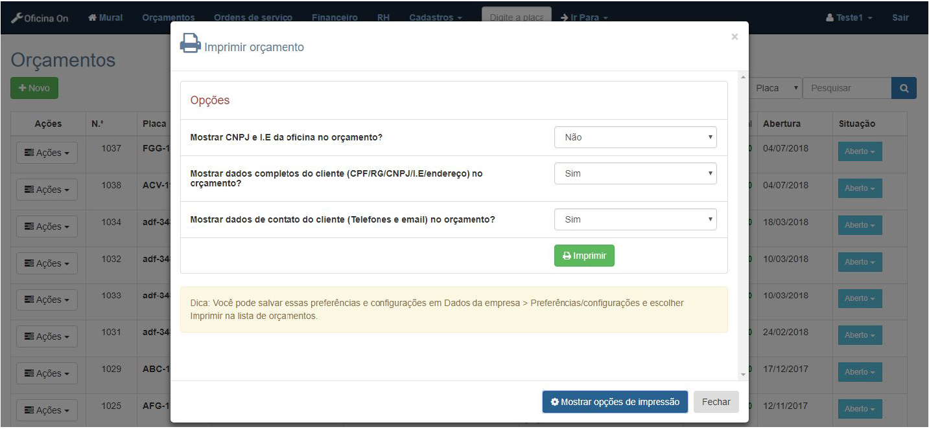Image resolution: width=929 pixels, height=429 pixels.
Task: Open the Mural home page
Action: click(105, 17)
